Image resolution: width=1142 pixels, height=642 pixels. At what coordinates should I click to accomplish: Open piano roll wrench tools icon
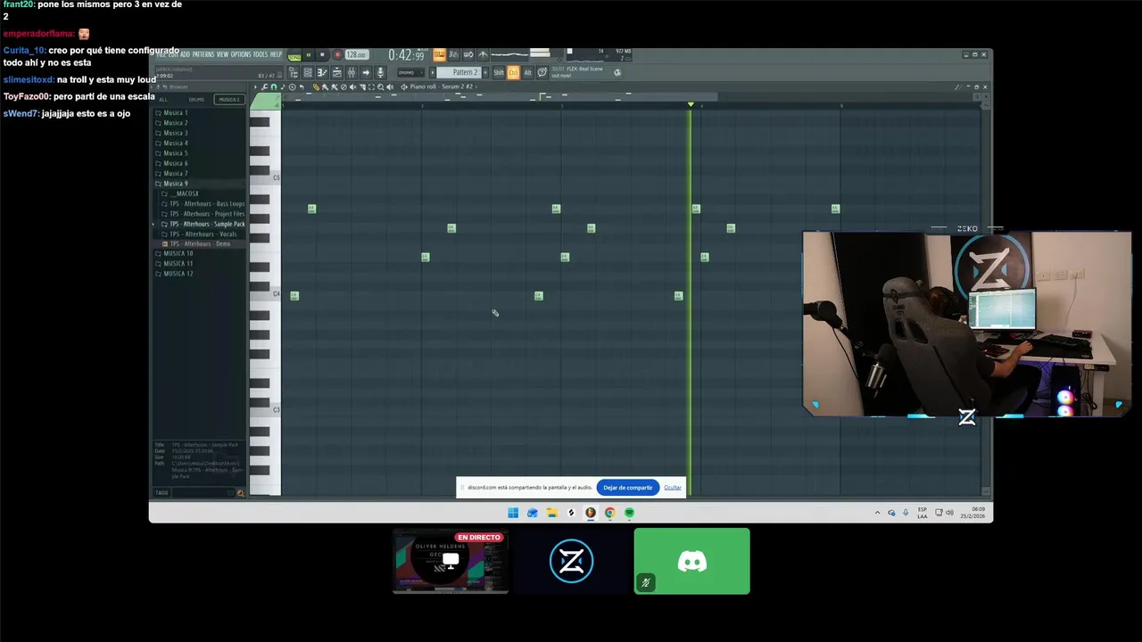[x=264, y=86]
